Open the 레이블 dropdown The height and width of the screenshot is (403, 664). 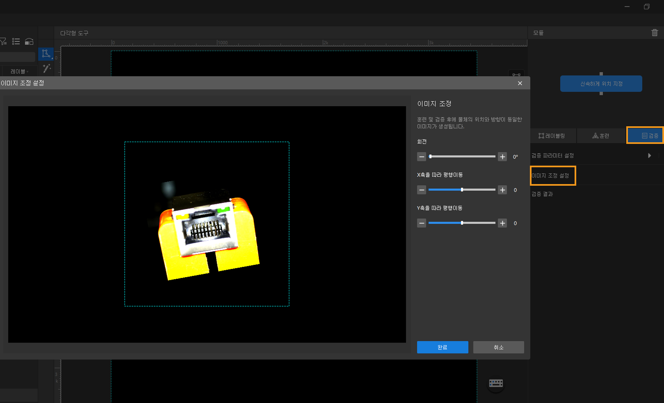coord(19,71)
